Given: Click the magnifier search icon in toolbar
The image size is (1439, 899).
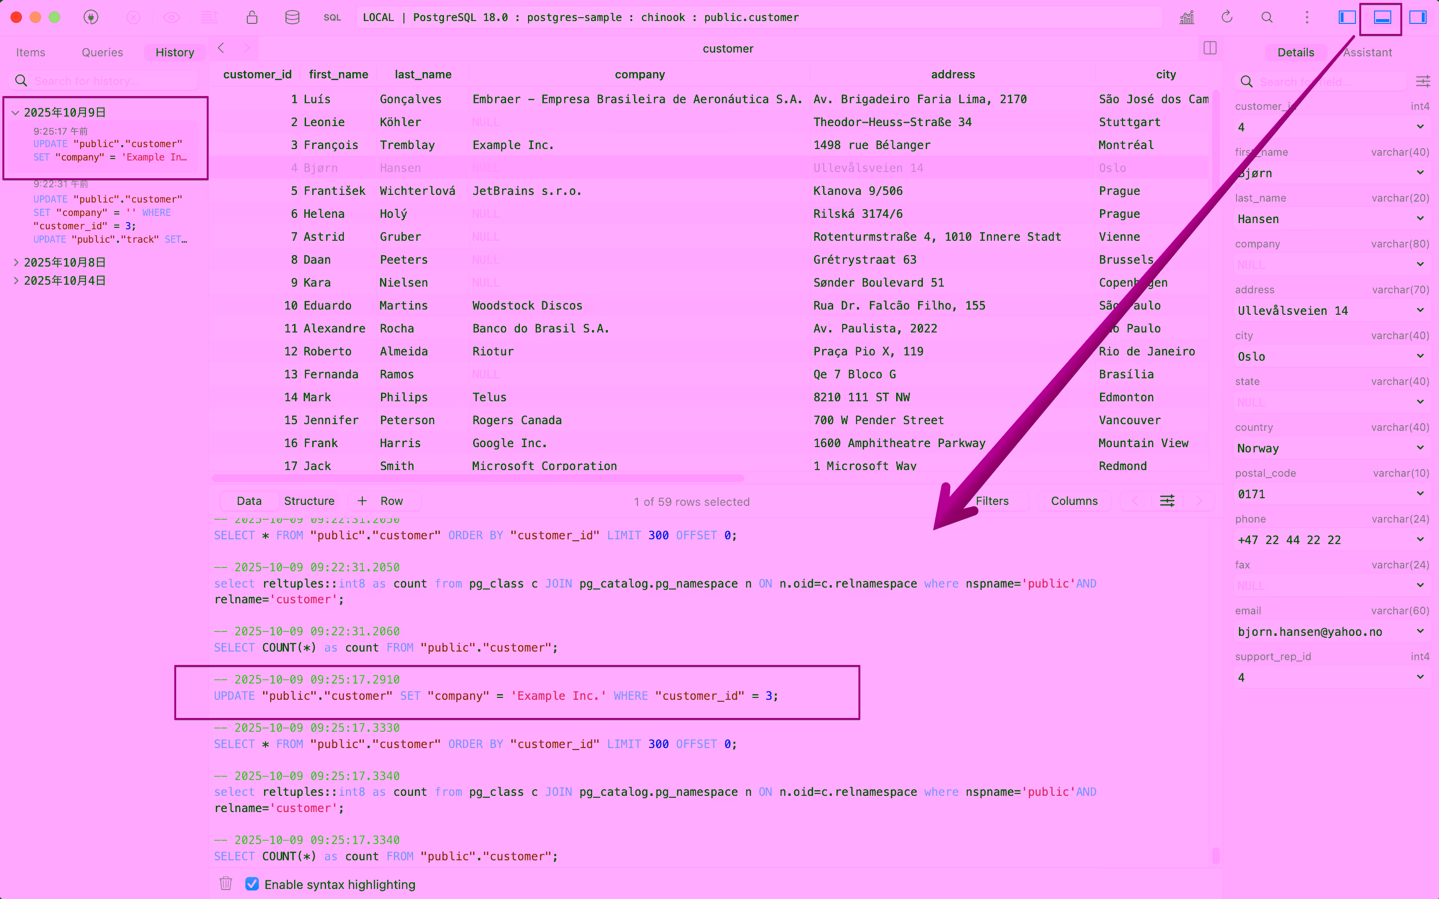Looking at the screenshot, I should 1267,17.
